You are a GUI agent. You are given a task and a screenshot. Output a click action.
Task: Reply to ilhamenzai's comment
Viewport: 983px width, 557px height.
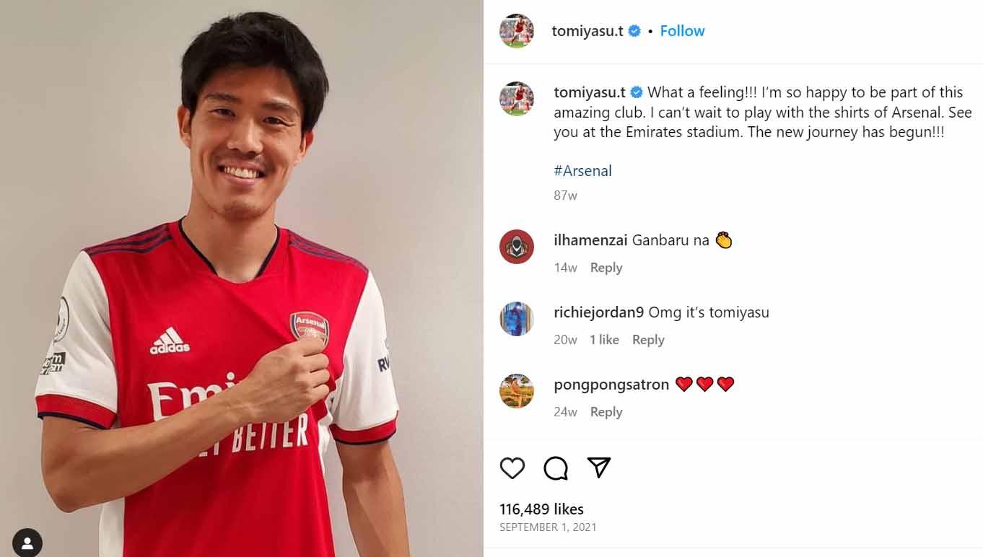[x=606, y=267]
